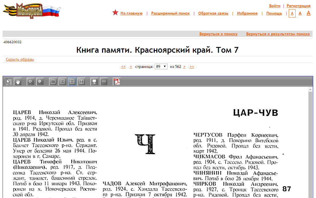Fit page to width
The height and width of the screenshot is (198, 316).
click(x=72, y=82)
